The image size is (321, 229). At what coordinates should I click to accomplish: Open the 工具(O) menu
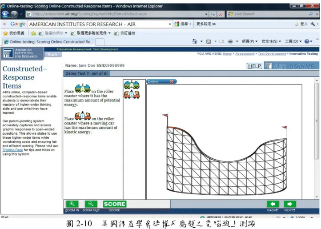[293, 41]
